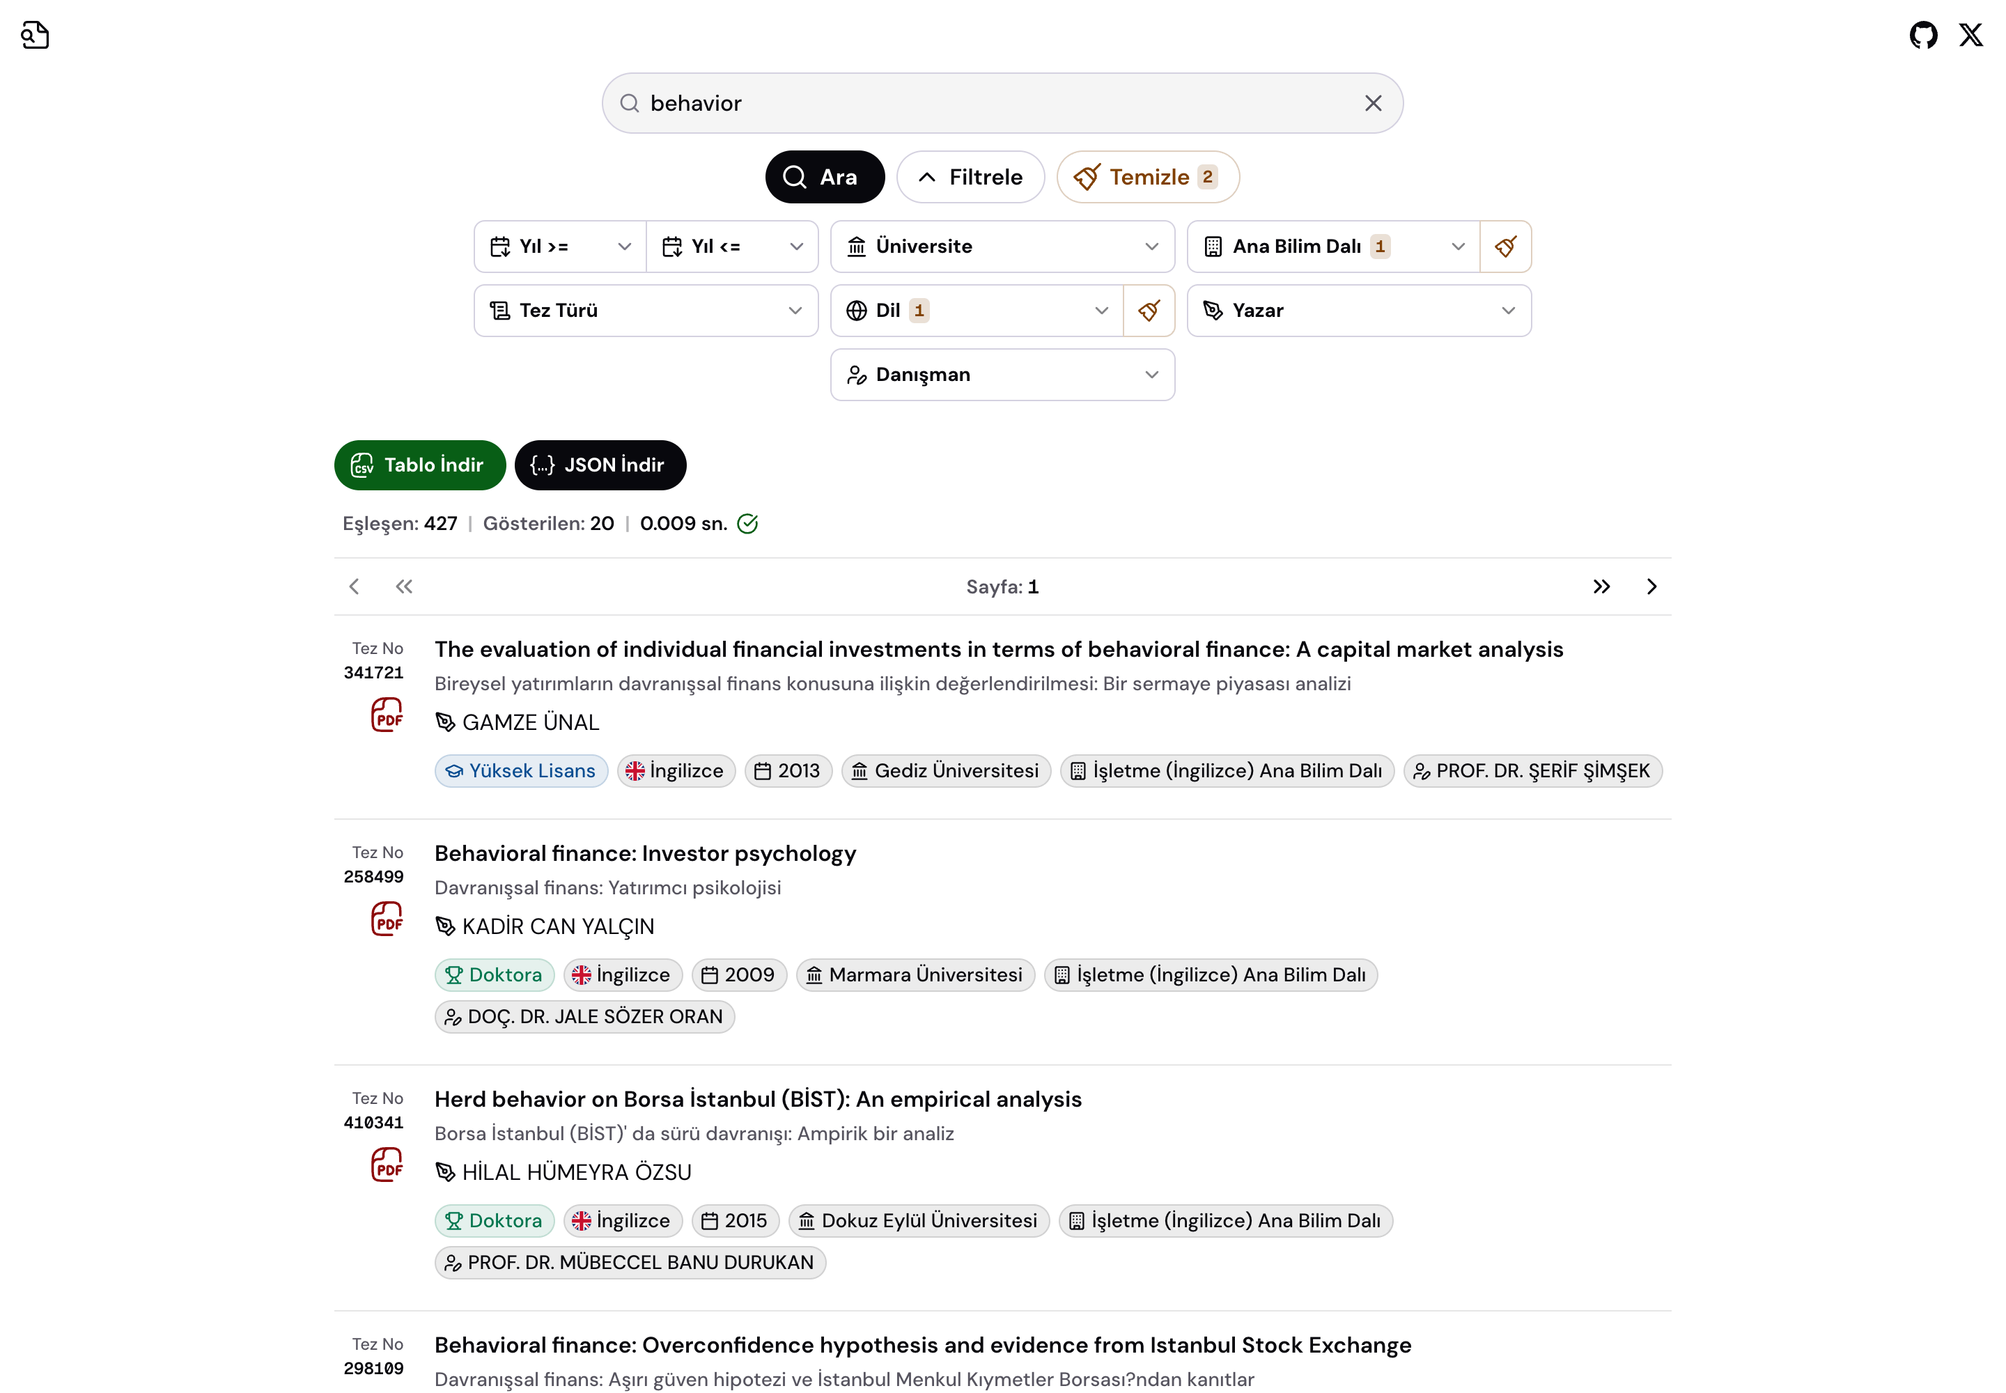
Task: Open the GitHub repository icon
Action: pyautogui.click(x=1922, y=35)
